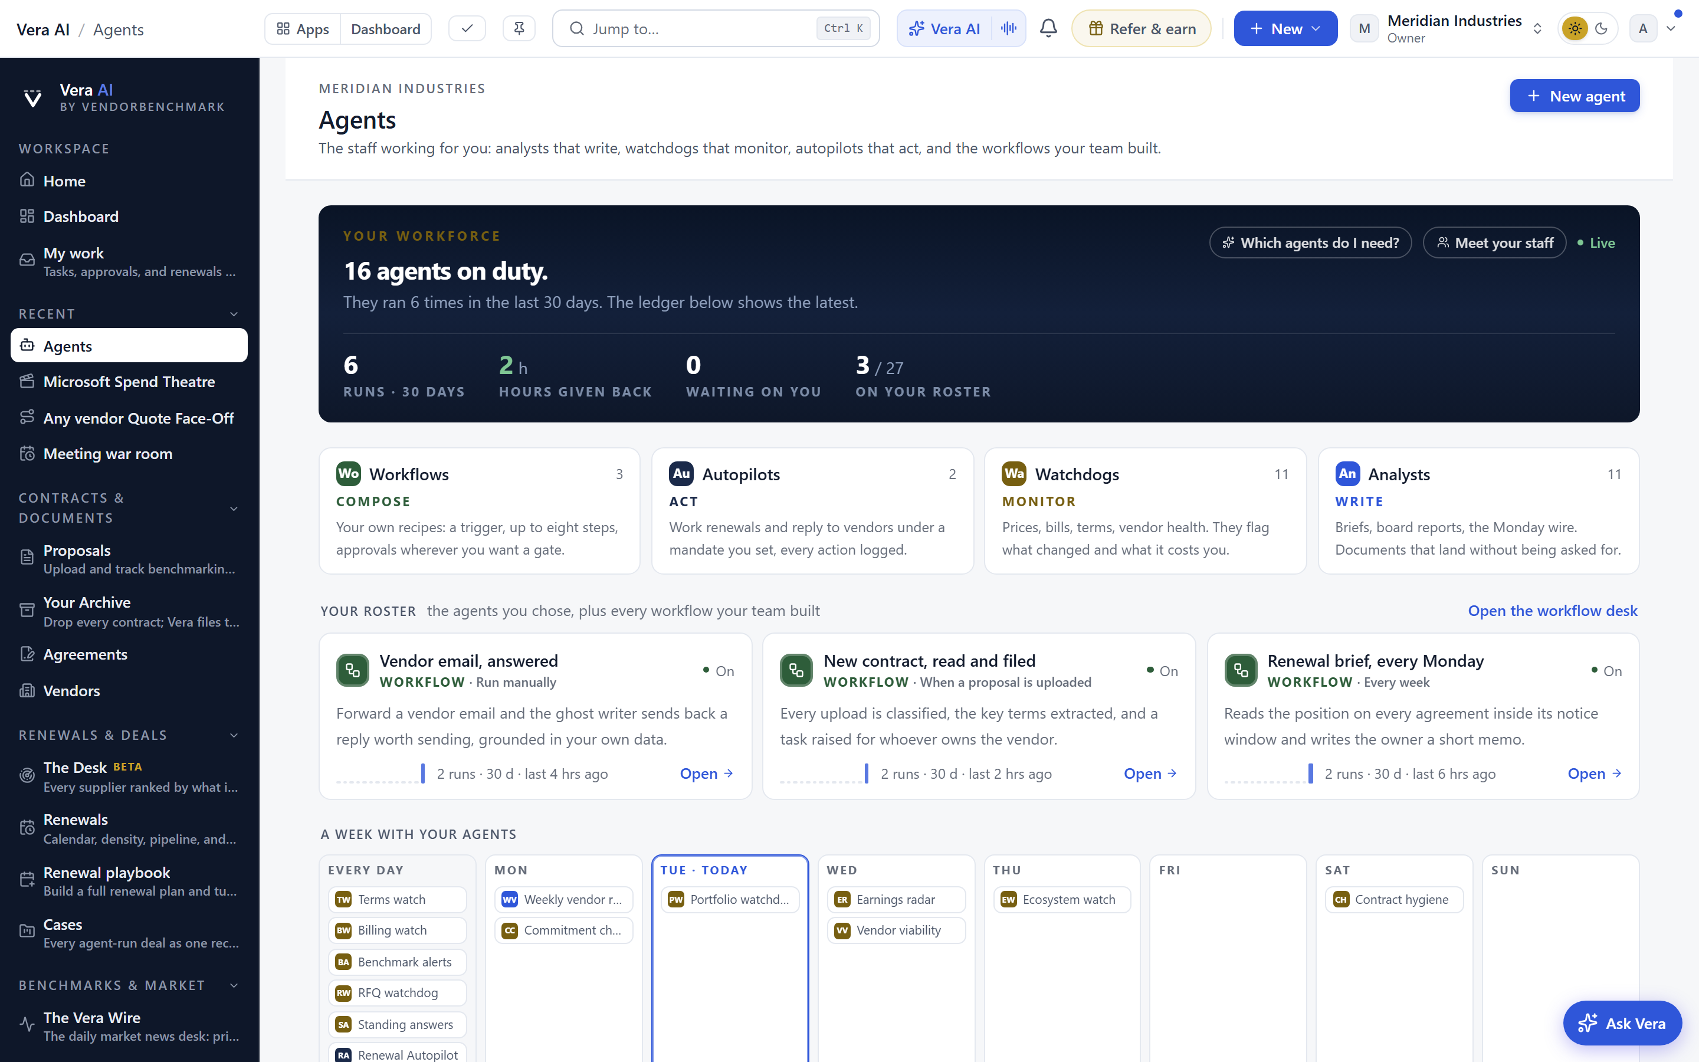Click the Vendors building icon

27,690
